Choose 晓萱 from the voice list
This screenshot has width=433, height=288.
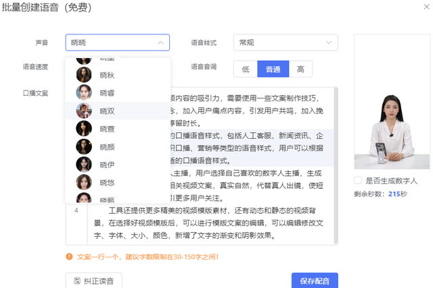coord(118,129)
